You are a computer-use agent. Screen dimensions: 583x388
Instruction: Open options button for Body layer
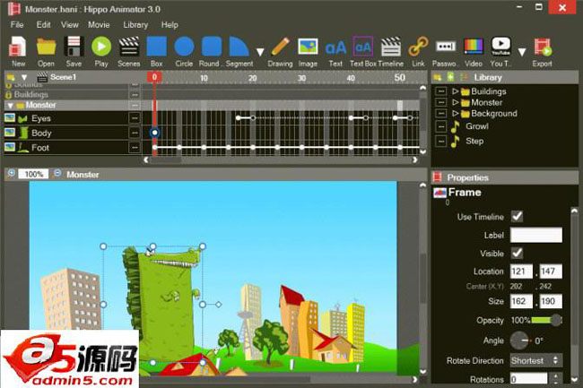135,133
